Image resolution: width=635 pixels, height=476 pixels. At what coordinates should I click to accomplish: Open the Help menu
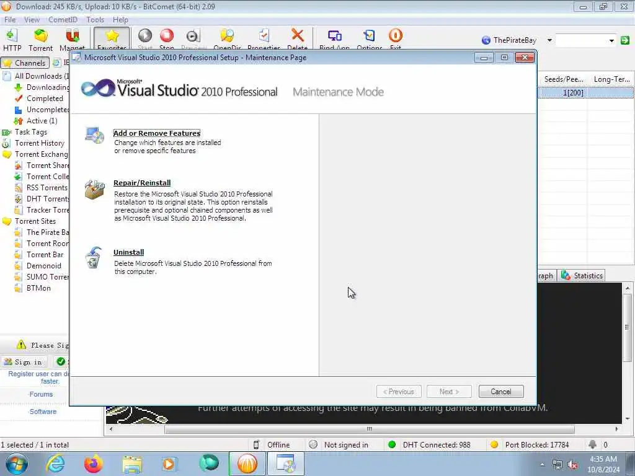click(120, 19)
